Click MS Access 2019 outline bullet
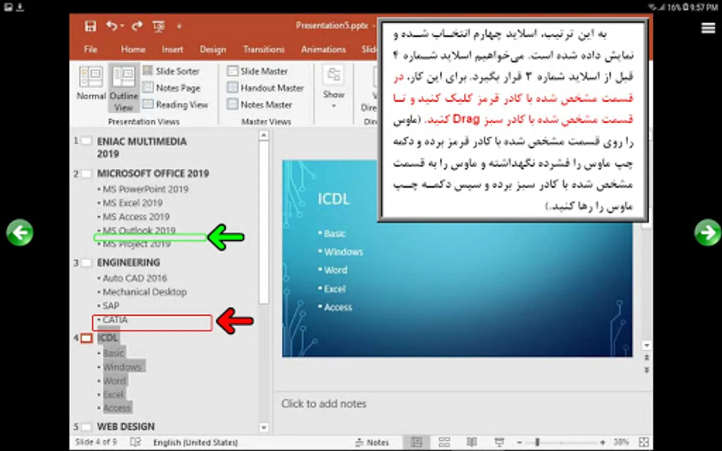This screenshot has width=722, height=451. [x=136, y=216]
